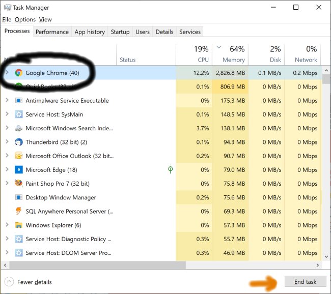Click the 175.3 MB memory cell
The width and height of the screenshot is (331, 294).
pos(230,100)
